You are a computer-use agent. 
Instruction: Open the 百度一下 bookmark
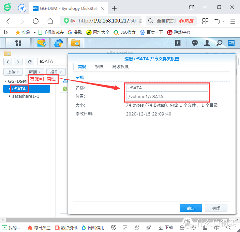tap(151, 32)
